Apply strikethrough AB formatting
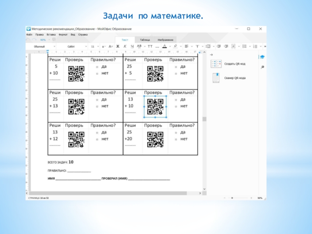Image resolution: width=312 pixels, height=234 pixels. click(139, 46)
